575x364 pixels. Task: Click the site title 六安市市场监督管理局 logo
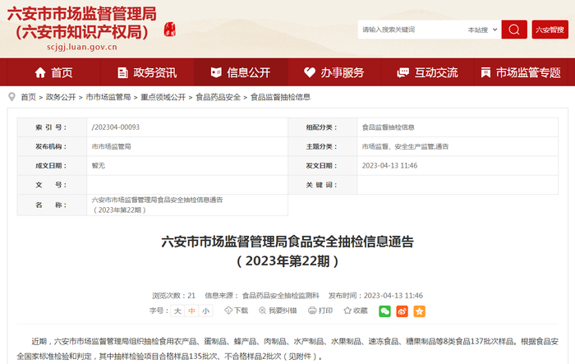82,23
